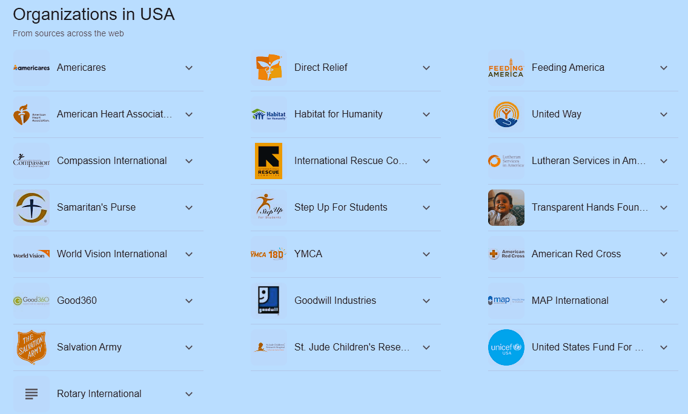
Task: Expand the MAP International chevron
Action: click(664, 301)
